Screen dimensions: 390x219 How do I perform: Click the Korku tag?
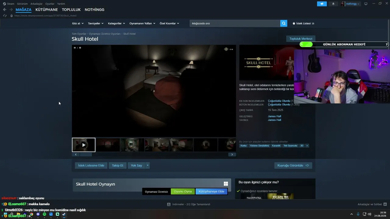pyautogui.click(x=243, y=146)
